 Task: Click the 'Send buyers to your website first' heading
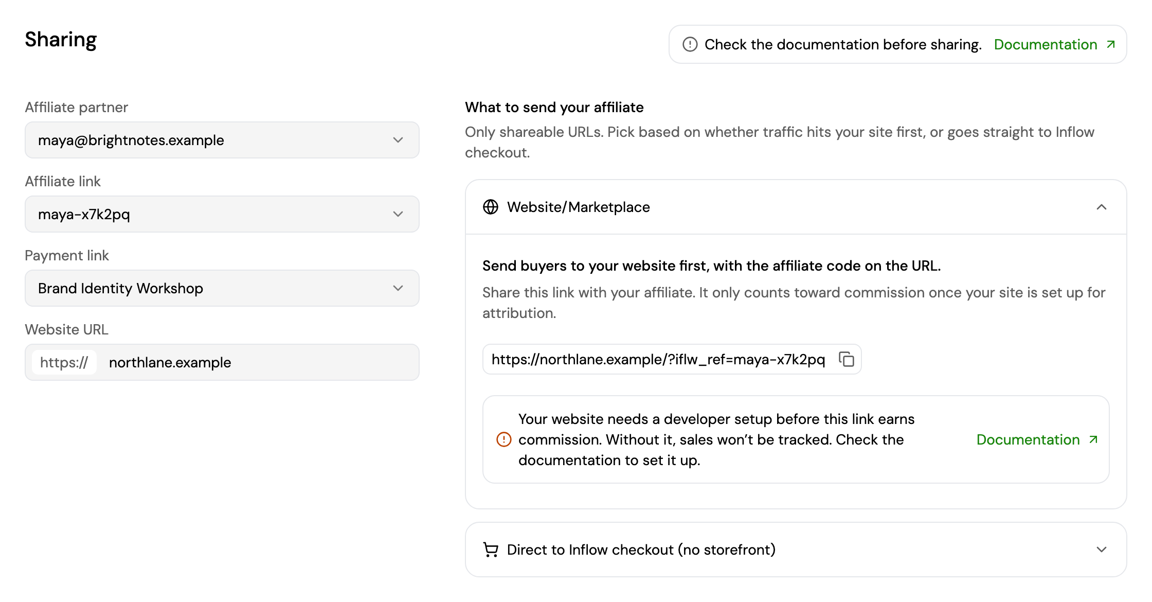(712, 265)
